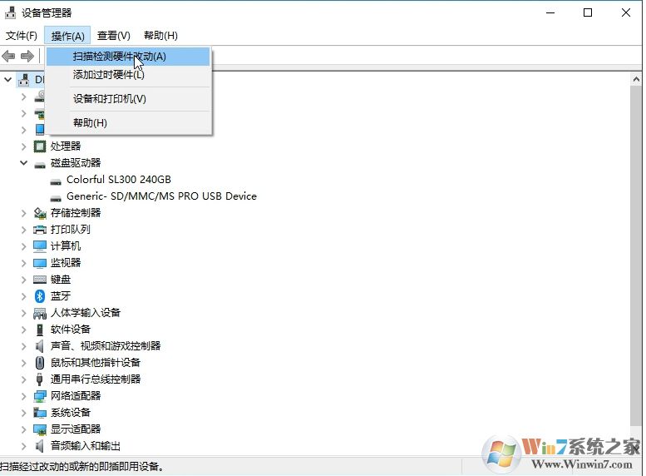This screenshot has width=646, height=476.
Task: Click the Generic SD/MMC device drive icon
Action: pos(56,197)
